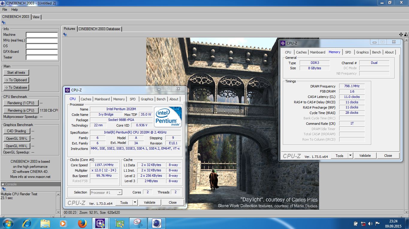Start the Rendering (x CPU) benchmark
The height and width of the screenshot is (229, 409).
[x=21, y=110]
